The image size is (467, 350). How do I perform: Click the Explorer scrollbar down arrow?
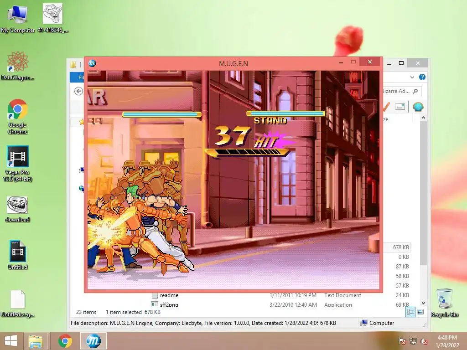pos(423,303)
